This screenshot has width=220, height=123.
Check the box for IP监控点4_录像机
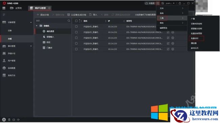point(76,44)
